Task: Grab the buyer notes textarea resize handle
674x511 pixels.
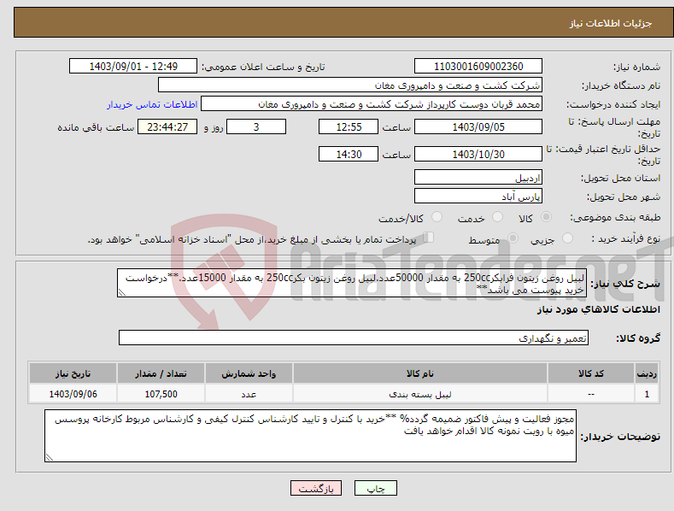Action: 50,457
